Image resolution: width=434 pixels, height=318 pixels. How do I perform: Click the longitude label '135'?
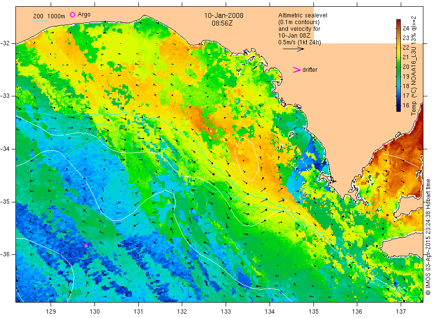point(313,311)
